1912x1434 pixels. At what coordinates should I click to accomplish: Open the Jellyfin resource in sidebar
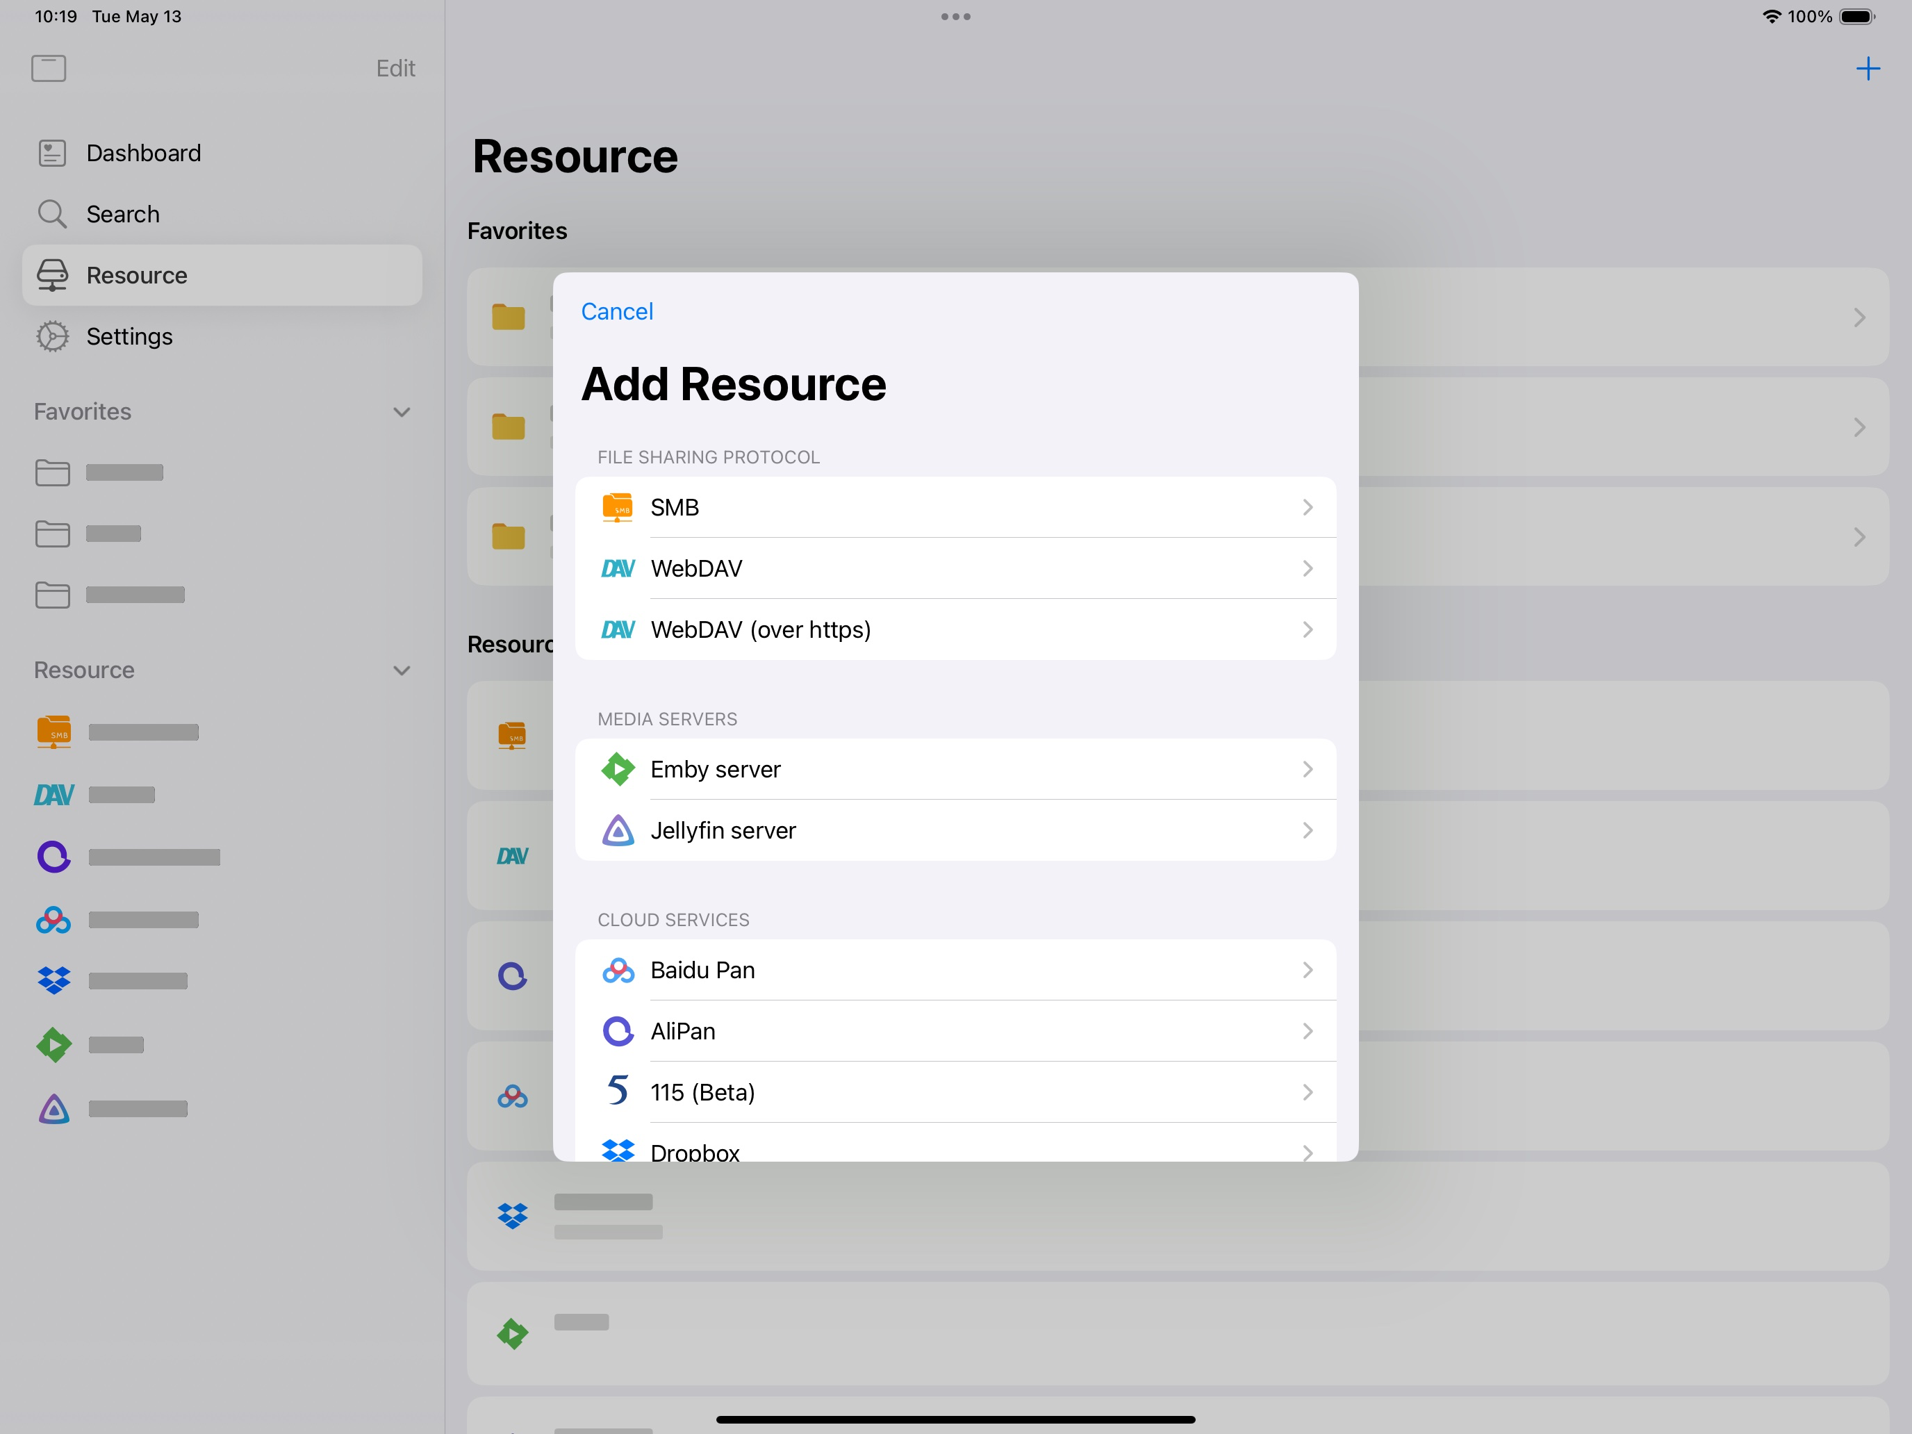(221, 1108)
